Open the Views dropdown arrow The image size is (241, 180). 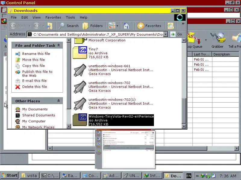[117, 26]
